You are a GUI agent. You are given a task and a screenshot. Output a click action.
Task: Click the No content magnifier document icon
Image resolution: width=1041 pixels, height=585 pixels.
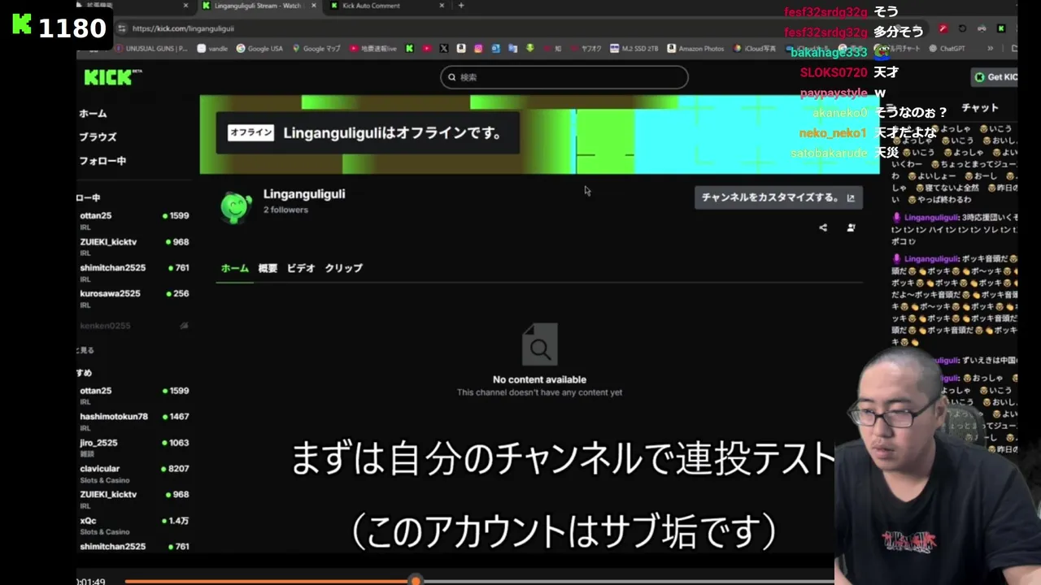tap(539, 344)
